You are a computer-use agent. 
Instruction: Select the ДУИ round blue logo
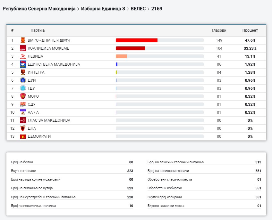pyautogui.click(x=23, y=80)
